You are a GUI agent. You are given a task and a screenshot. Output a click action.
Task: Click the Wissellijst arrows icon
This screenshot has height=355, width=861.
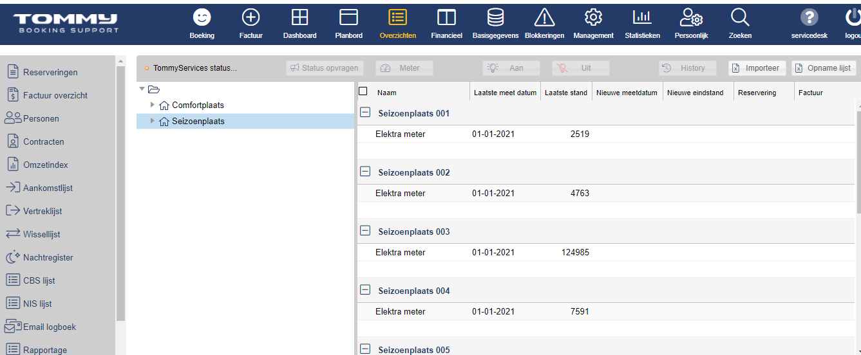13,234
